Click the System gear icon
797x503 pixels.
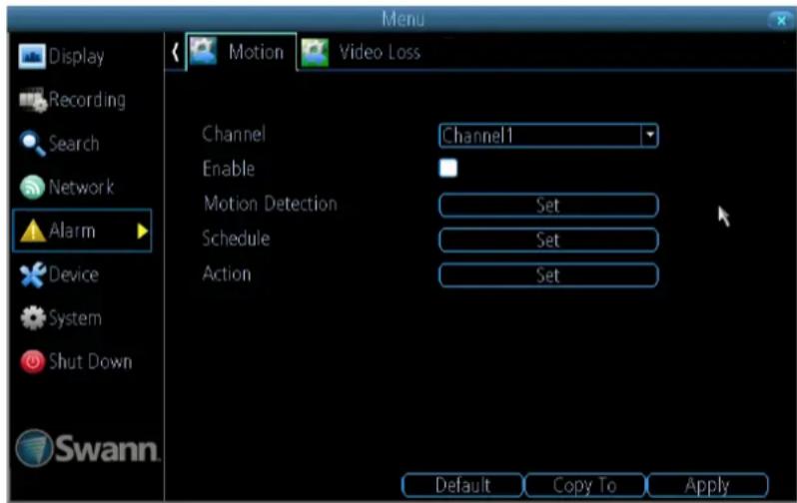(x=33, y=318)
